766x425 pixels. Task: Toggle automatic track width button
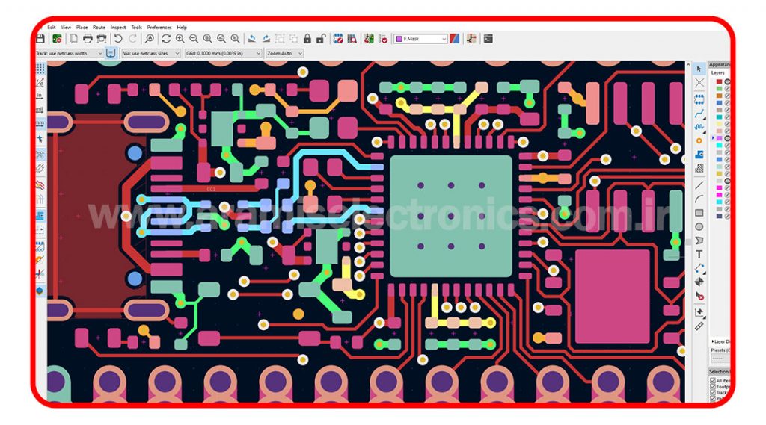tap(111, 53)
